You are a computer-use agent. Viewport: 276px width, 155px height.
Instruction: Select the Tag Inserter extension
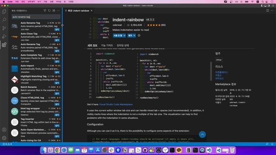click(x=36, y=122)
